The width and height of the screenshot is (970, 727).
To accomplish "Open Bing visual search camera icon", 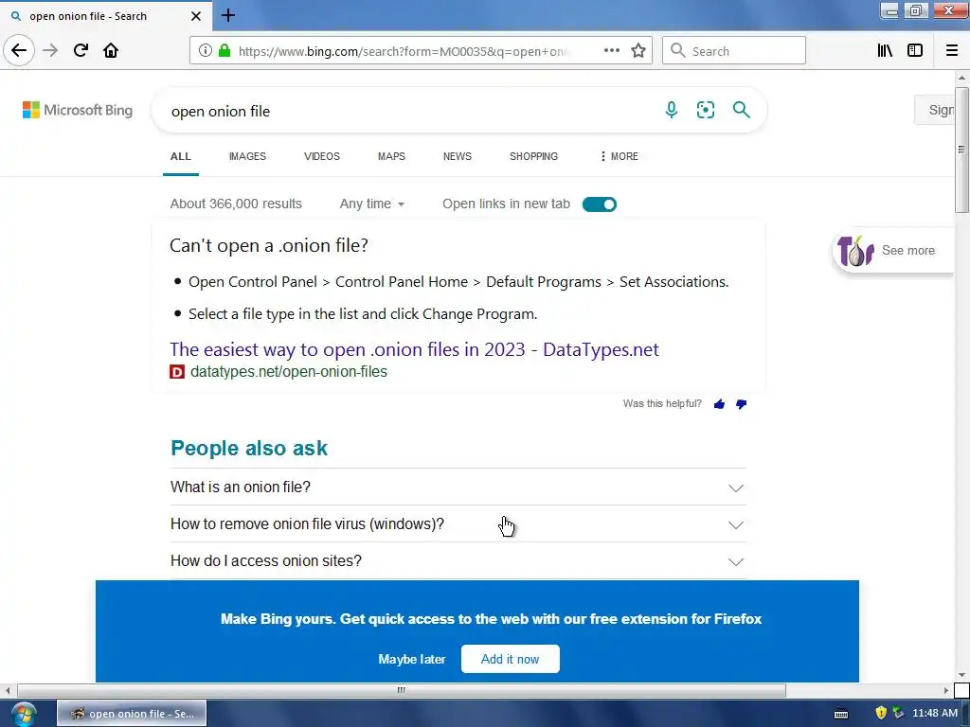I will coord(705,110).
